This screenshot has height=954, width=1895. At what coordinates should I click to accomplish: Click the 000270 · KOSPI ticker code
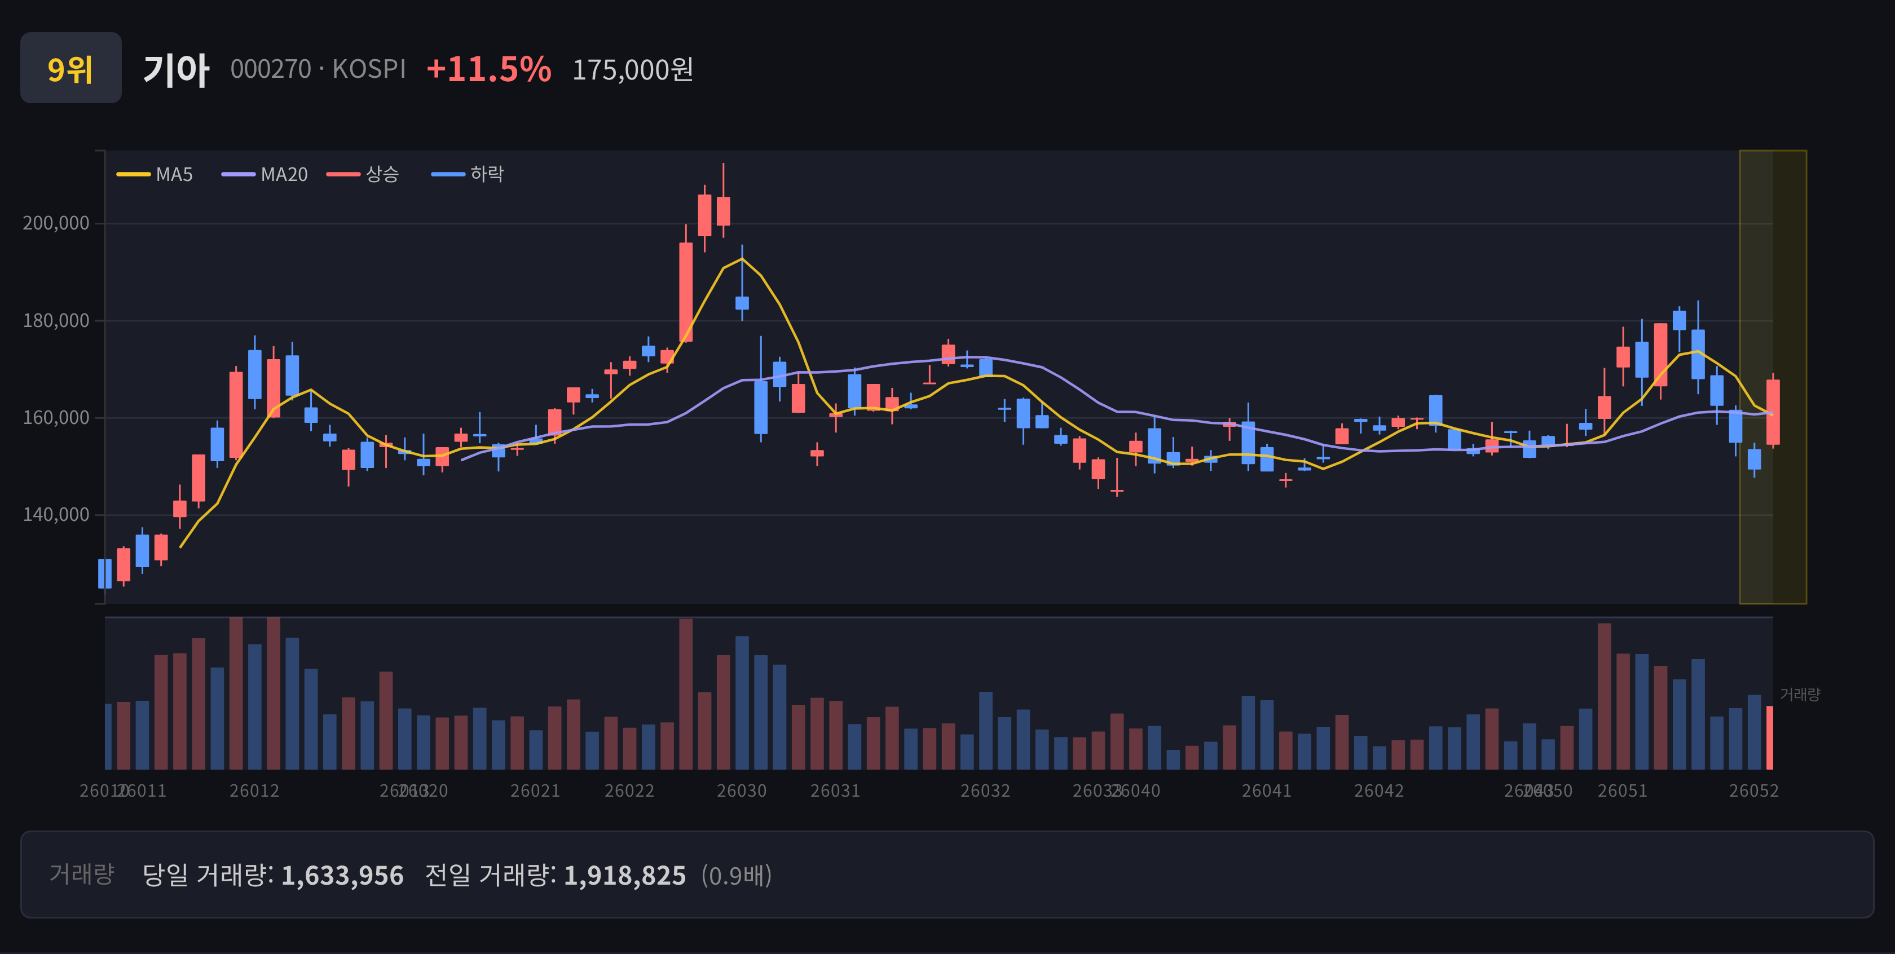coord(318,69)
